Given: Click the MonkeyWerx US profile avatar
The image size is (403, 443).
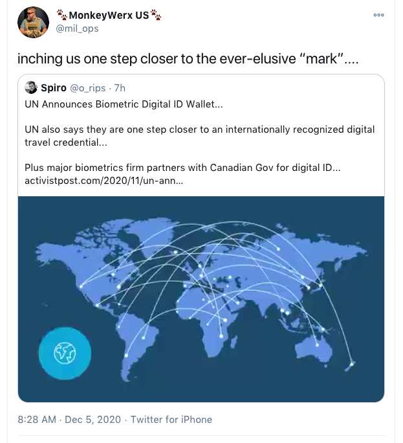Looking at the screenshot, I should [33, 22].
